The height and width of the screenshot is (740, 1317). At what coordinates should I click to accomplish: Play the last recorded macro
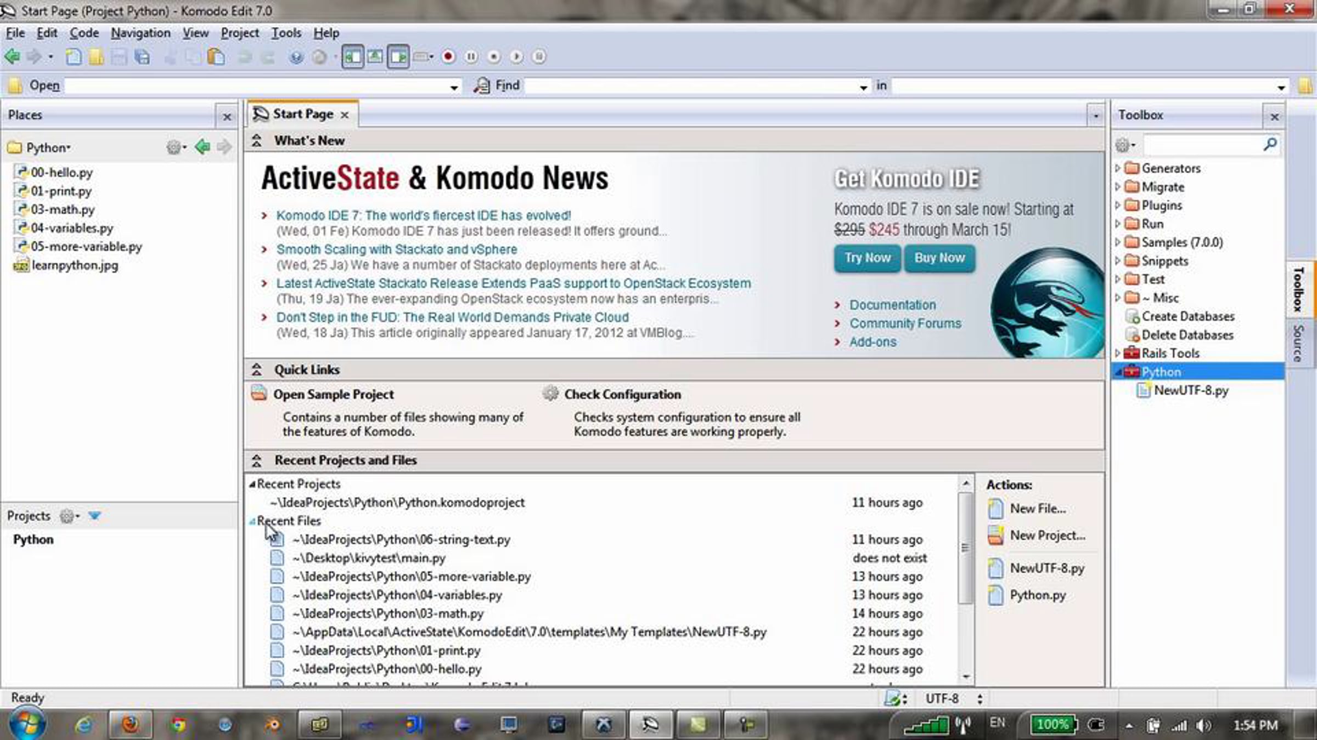[x=516, y=56]
